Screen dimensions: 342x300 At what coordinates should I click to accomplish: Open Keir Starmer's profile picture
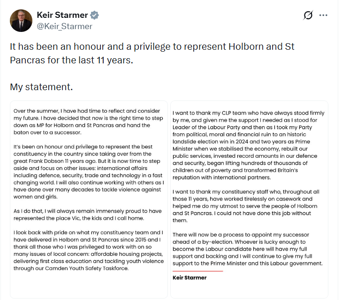tap(21, 21)
